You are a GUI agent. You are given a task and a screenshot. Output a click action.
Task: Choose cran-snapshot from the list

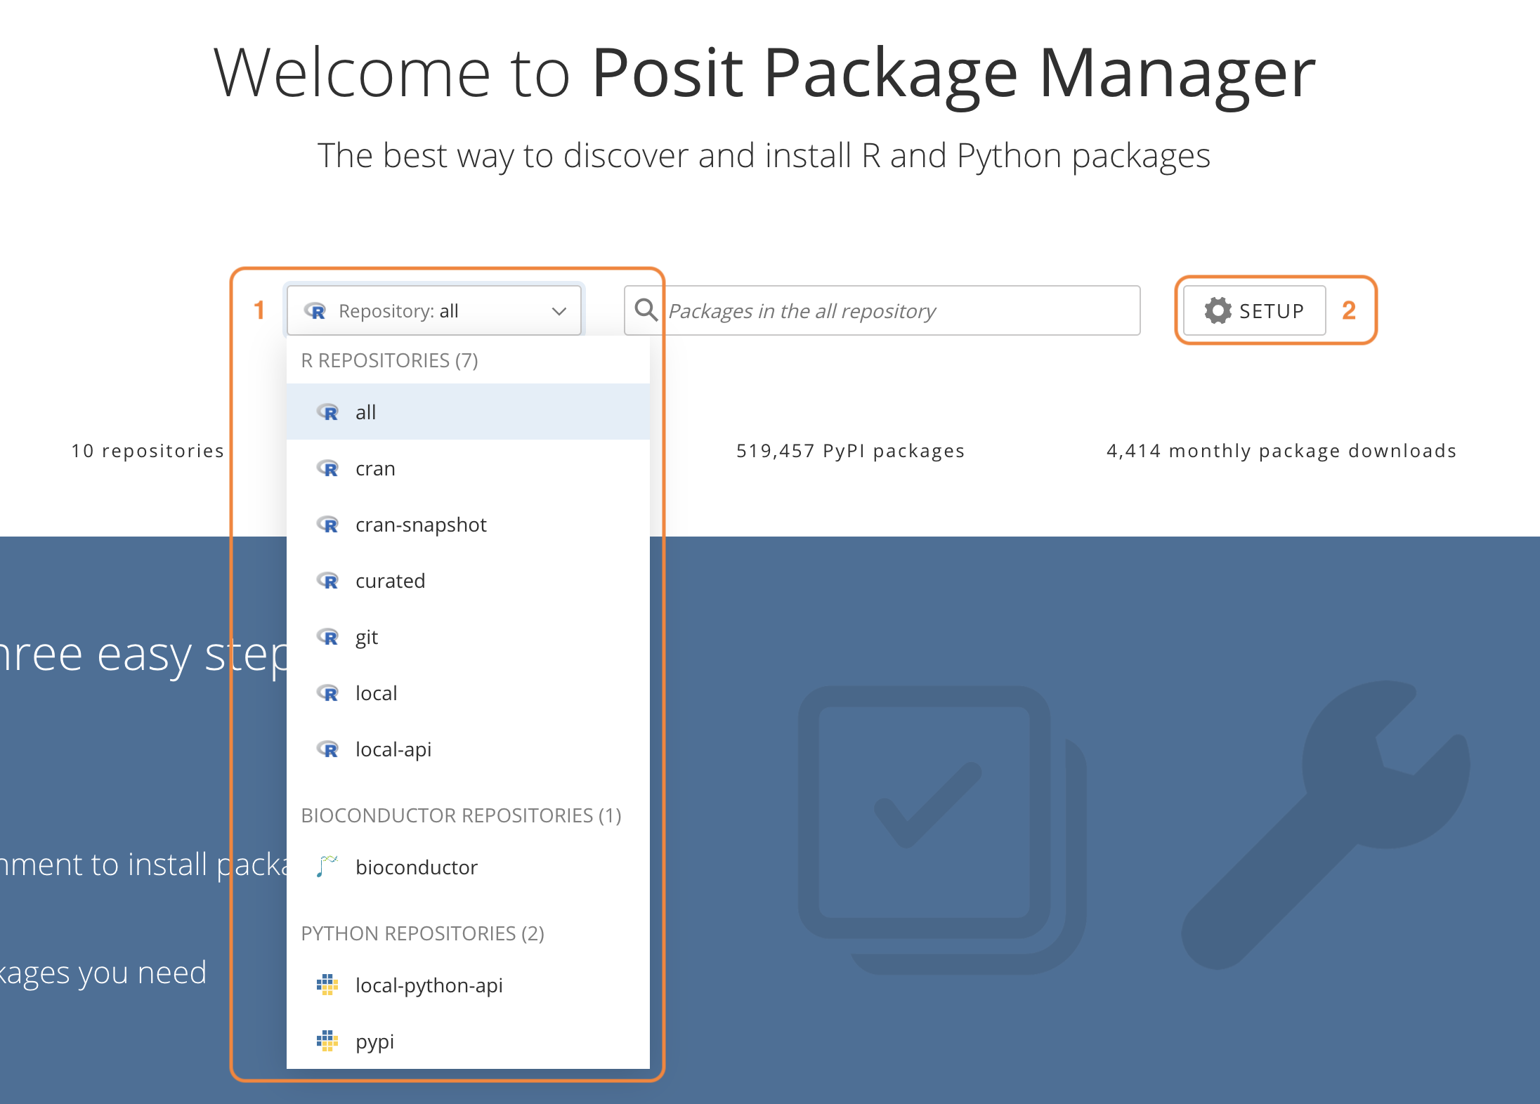(421, 525)
